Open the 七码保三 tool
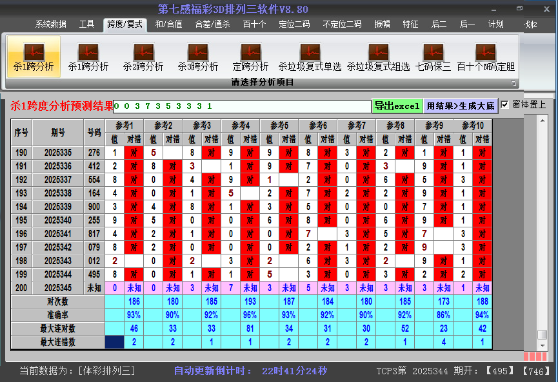Image resolution: width=558 pixels, height=382 pixels. (x=433, y=57)
